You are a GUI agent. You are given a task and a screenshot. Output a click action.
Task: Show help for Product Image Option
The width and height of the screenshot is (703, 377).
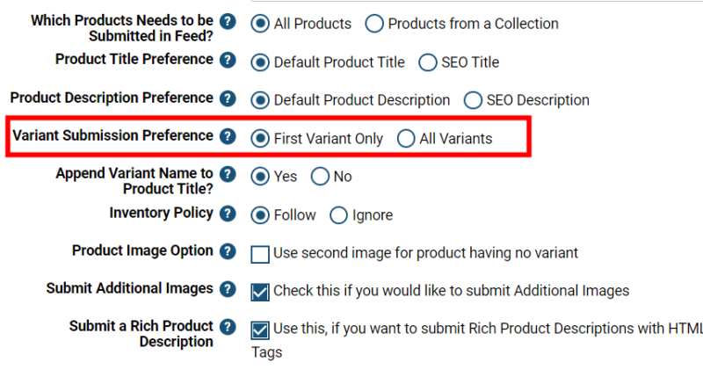228,251
